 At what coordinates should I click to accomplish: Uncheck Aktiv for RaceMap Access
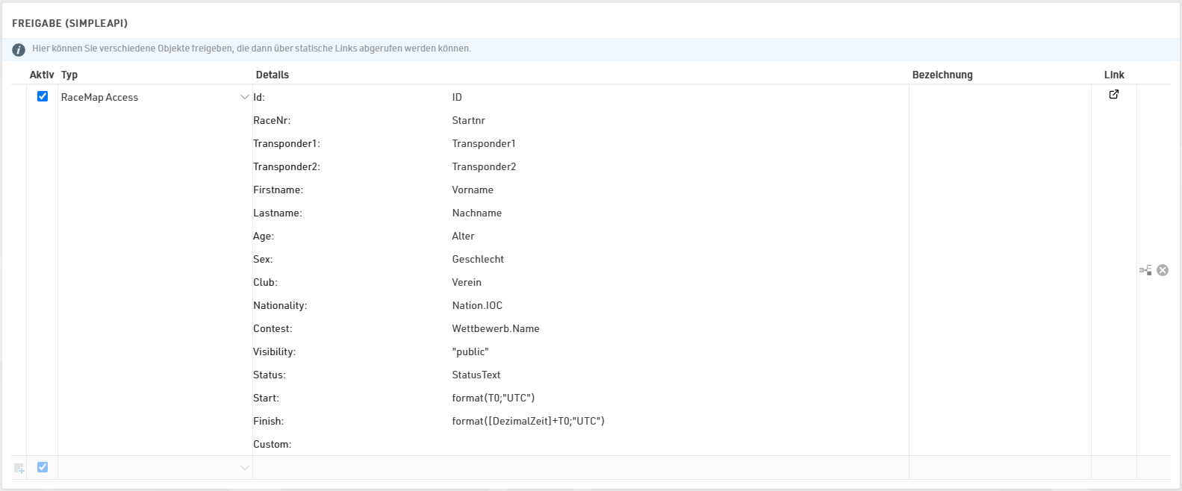pos(43,96)
